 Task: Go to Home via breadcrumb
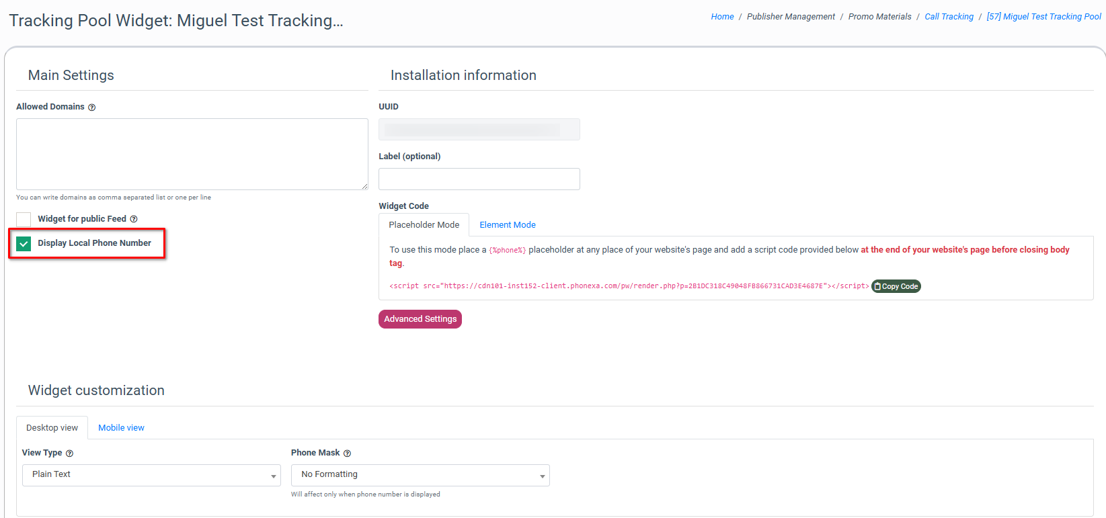pyautogui.click(x=722, y=17)
